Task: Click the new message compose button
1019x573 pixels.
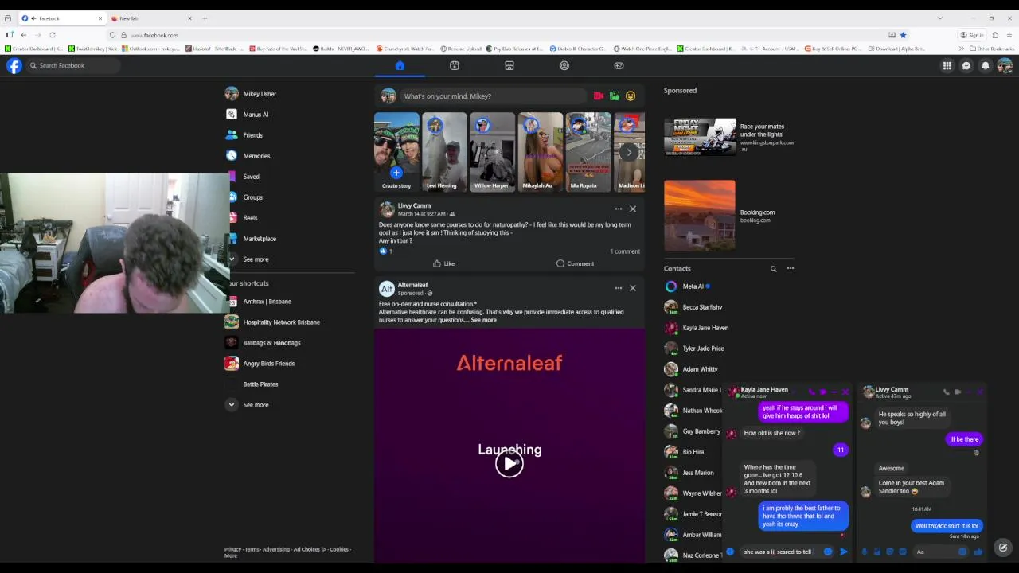Action: [x=1003, y=548]
